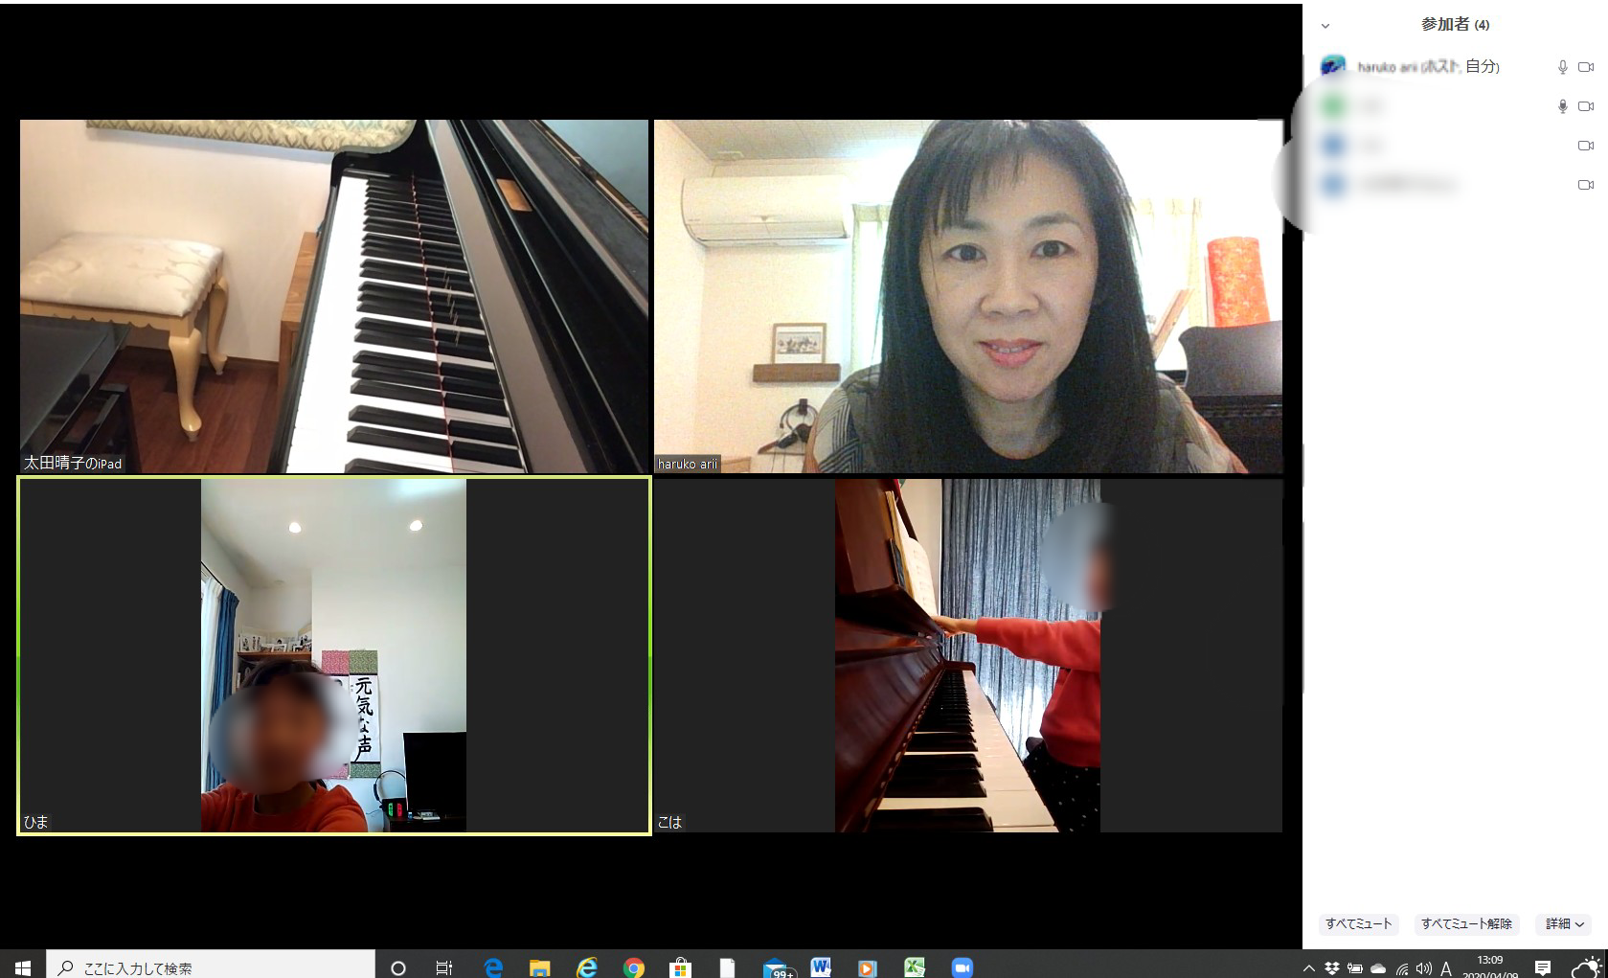Click the second participant's video camera icon
Image resolution: width=1608 pixels, height=978 pixels.
pyautogui.click(x=1585, y=106)
